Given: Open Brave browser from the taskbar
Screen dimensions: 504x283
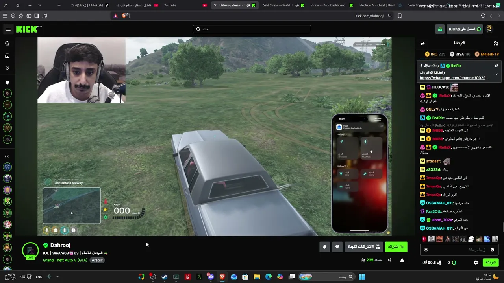Looking at the screenshot, I should pos(222,277).
